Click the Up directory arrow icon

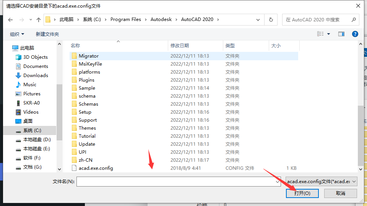tap(38, 20)
